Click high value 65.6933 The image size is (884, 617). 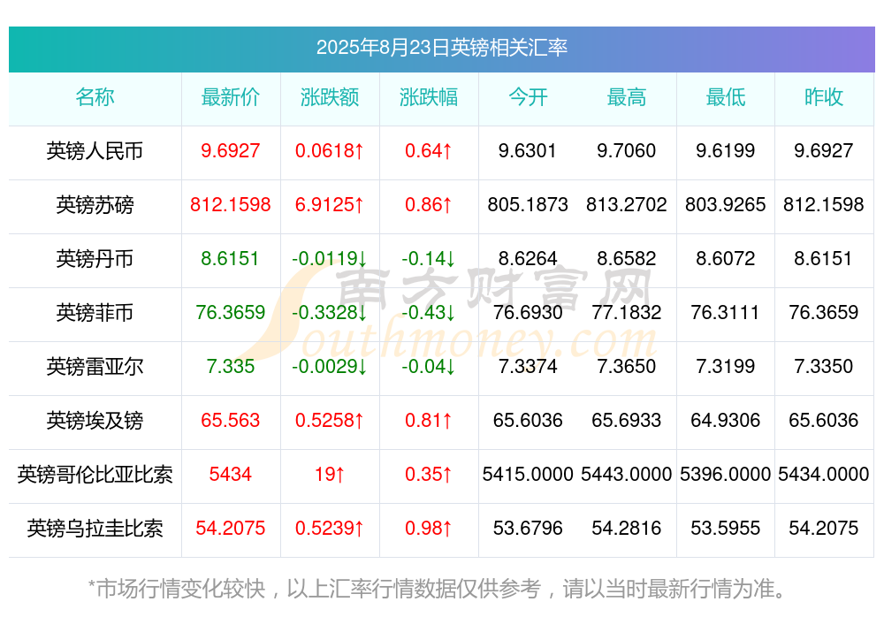(x=627, y=421)
